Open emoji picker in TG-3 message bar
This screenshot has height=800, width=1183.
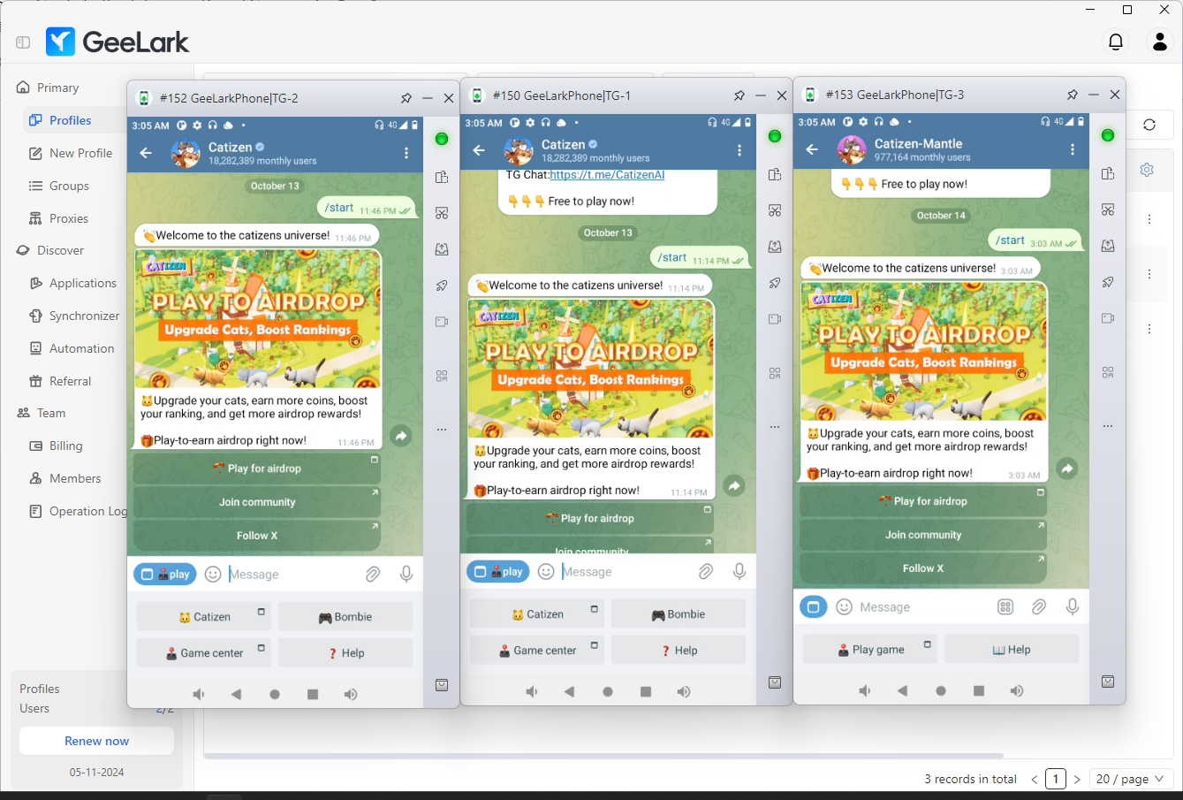(x=845, y=607)
